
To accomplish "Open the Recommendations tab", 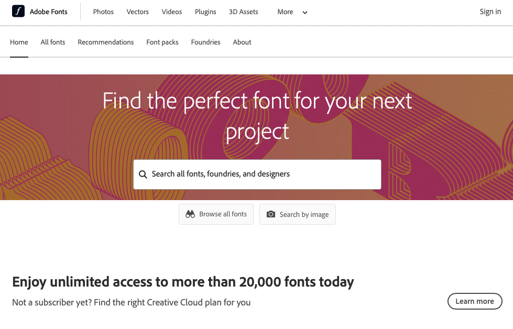I will point(106,42).
